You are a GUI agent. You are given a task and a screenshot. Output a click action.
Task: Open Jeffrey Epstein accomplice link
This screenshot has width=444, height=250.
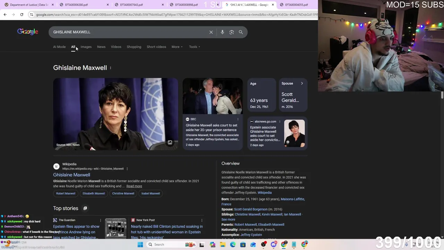(x=251, y=235)
